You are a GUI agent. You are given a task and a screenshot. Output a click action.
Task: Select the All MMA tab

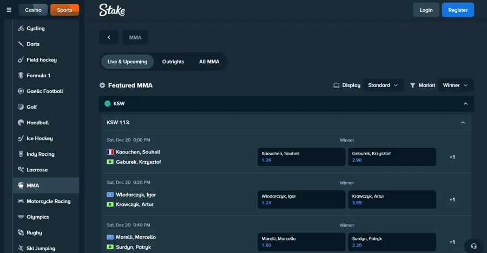point(209,62)
